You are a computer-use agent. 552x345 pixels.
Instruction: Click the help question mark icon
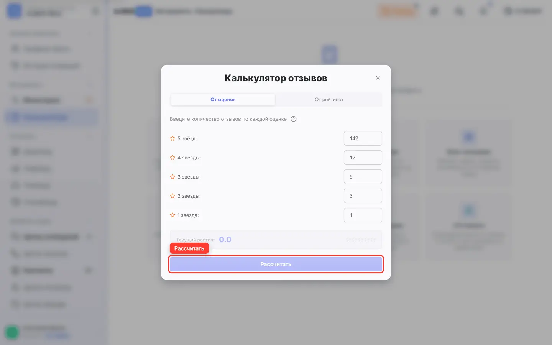(294, 119)
